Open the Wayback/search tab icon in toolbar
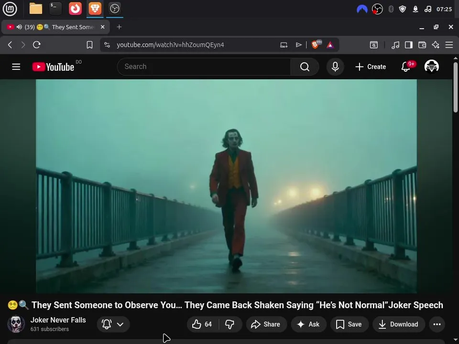459x344 pixels. click(374, 45)
